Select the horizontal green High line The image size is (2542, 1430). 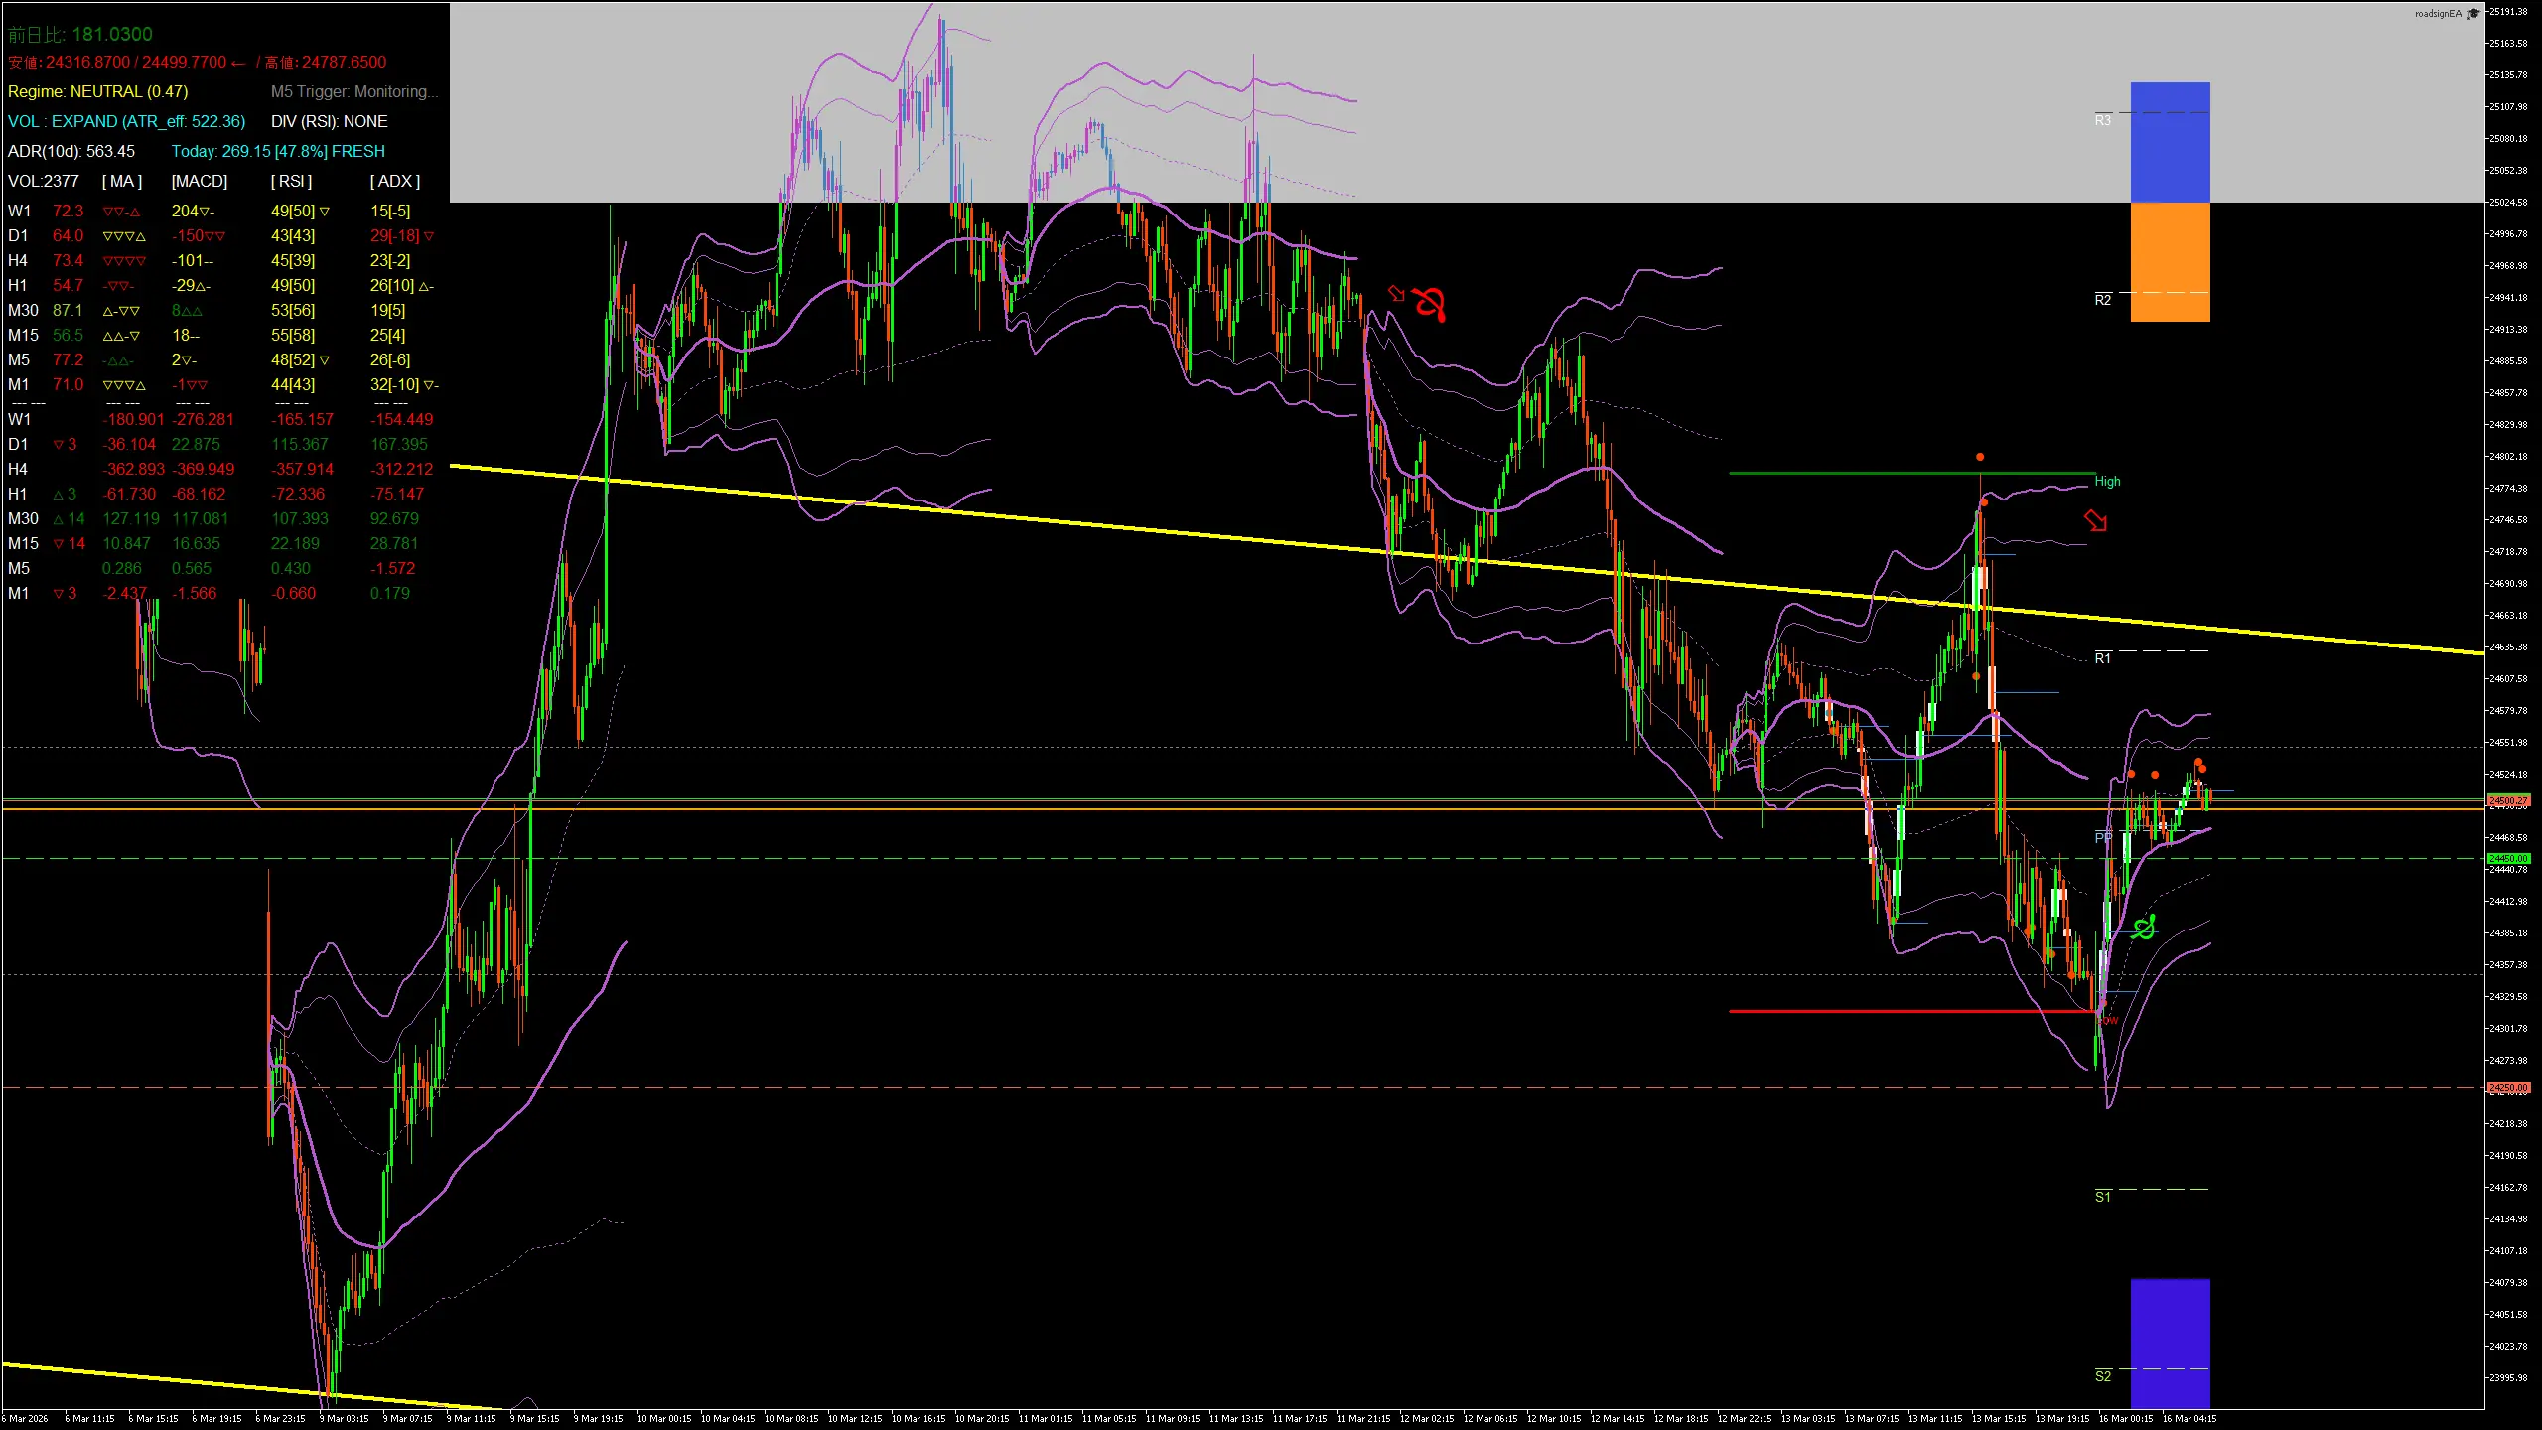pyautogui.click(x=1887, y=474)
